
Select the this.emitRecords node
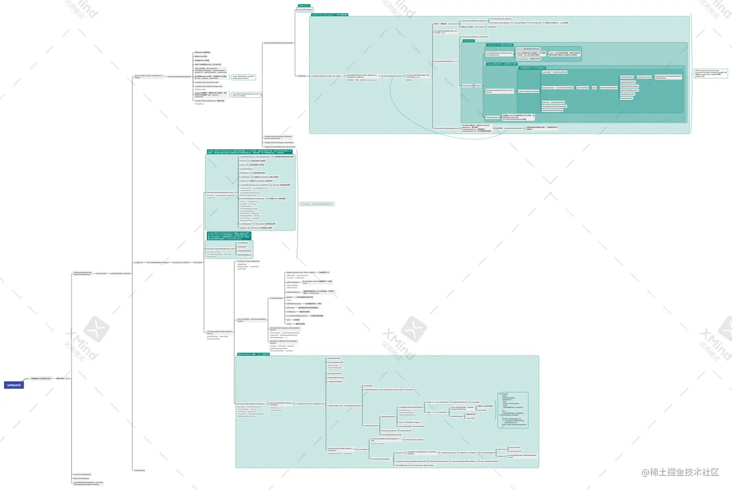tap(401, 465)
